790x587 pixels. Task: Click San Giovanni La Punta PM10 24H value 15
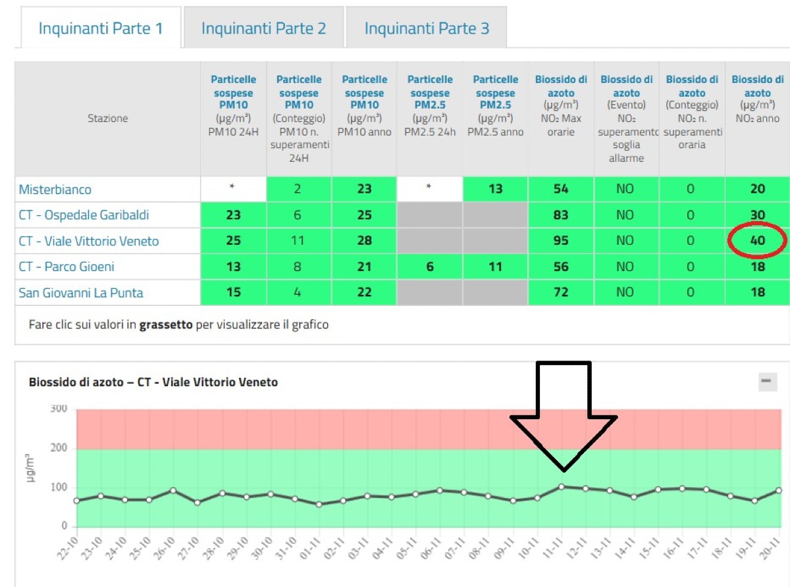(233, 292)
